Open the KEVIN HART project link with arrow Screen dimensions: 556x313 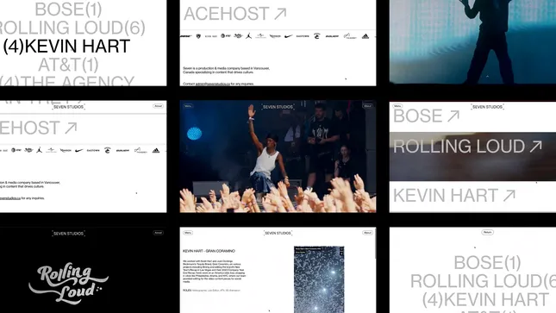click(x=454, y=196)
